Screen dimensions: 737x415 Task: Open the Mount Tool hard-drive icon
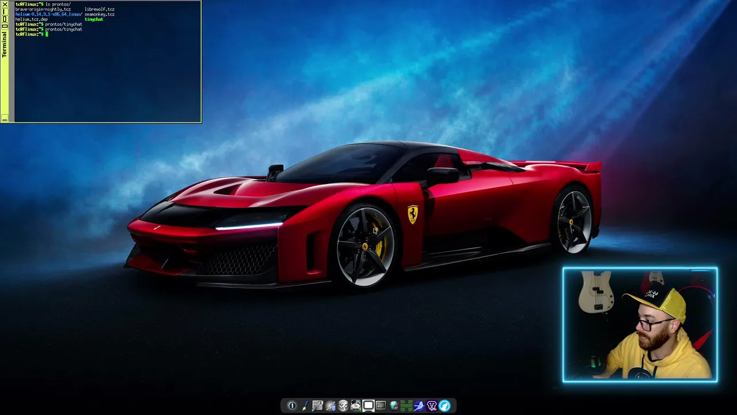coord(356,406)
